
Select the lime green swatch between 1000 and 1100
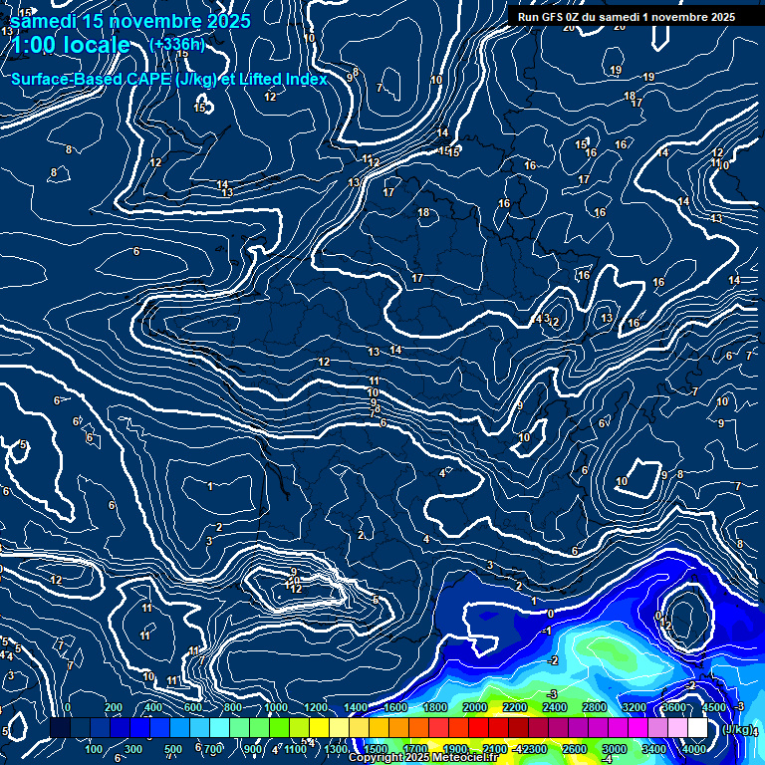pos(280,727)
